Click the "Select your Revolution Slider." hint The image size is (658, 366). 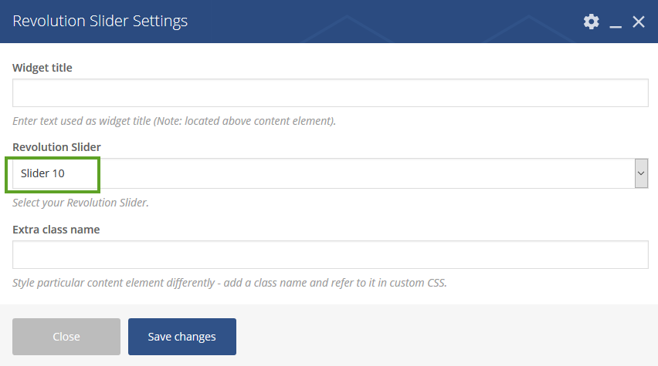point(80,203)
